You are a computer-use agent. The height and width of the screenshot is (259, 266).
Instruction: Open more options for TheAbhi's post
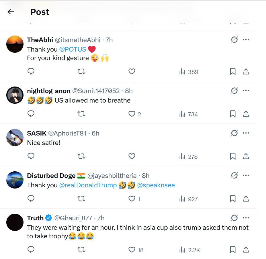pos(246,40)
